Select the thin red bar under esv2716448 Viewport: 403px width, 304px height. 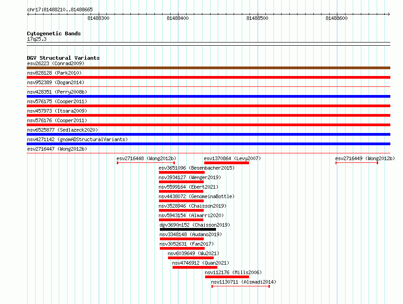[146, 163]
